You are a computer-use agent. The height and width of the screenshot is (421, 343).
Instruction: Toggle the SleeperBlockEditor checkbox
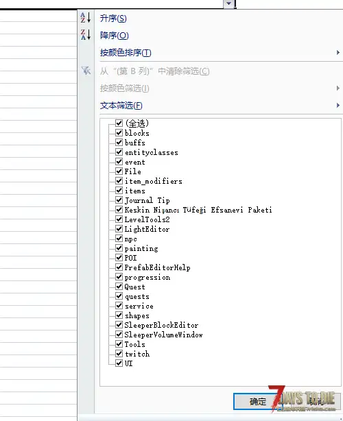click(119, 325)
